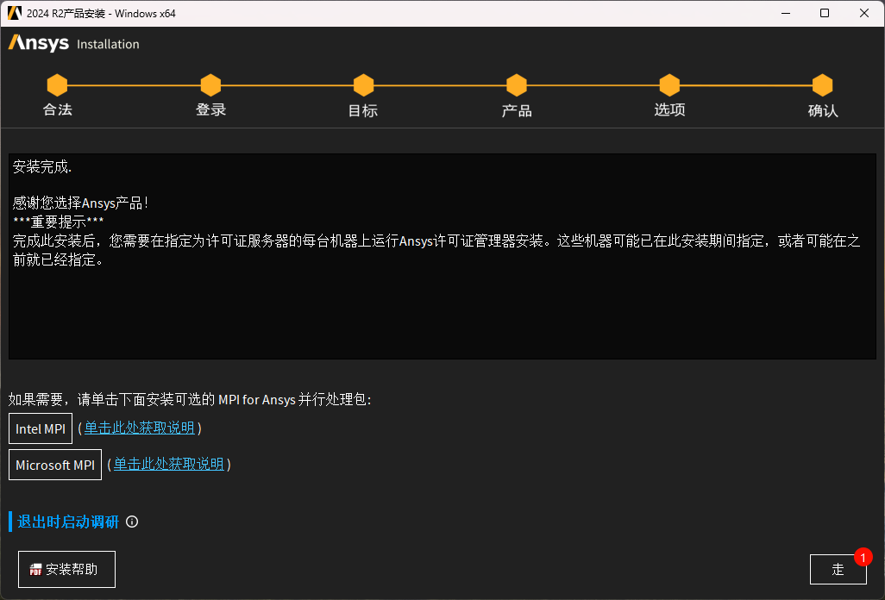Open the Intel MPI 单击此处获取说明 link
Viewport: 885px width, 600px height.
click(140, 428)
